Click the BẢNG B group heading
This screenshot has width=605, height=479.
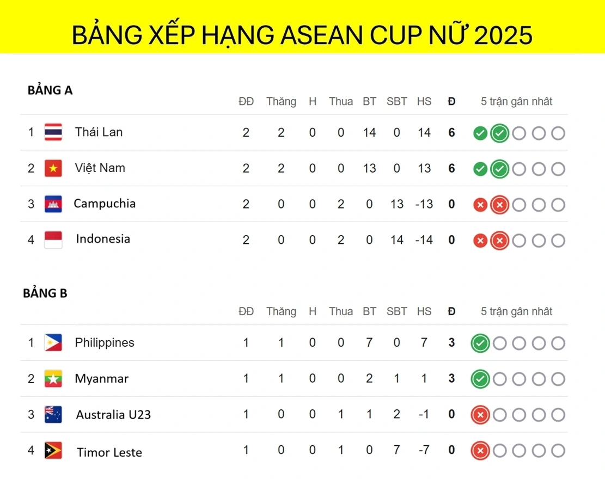pos(45,293)
